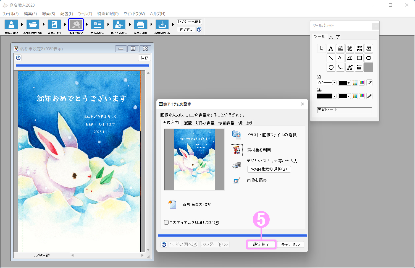Click the 素材集を利用 icon

[x=237, y=150]
